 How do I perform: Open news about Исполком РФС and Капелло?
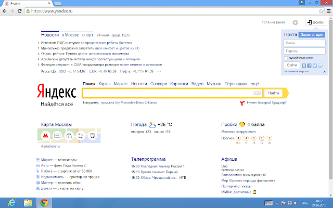point(86,43)
